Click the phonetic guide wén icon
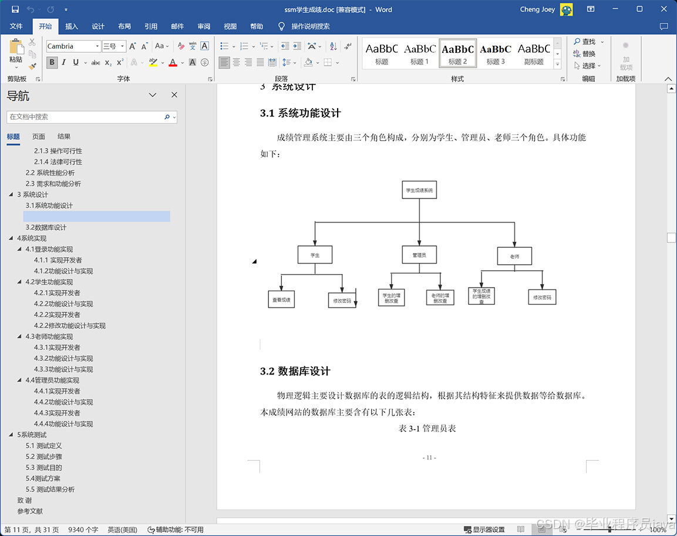Image resolution: width=677 pixels, height=536 pixels. click(193, 46)
